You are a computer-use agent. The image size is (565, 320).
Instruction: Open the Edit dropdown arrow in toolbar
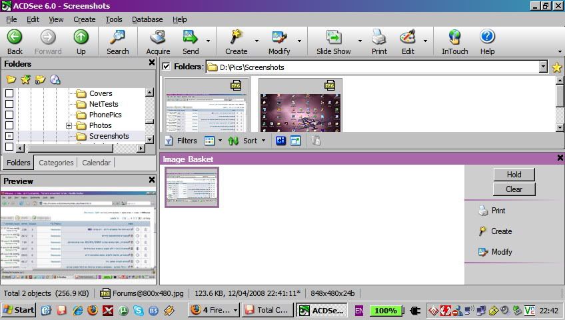click(425, 41)
